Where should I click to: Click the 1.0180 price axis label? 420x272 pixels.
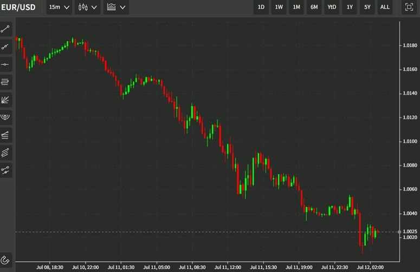(x=410, y=45)
